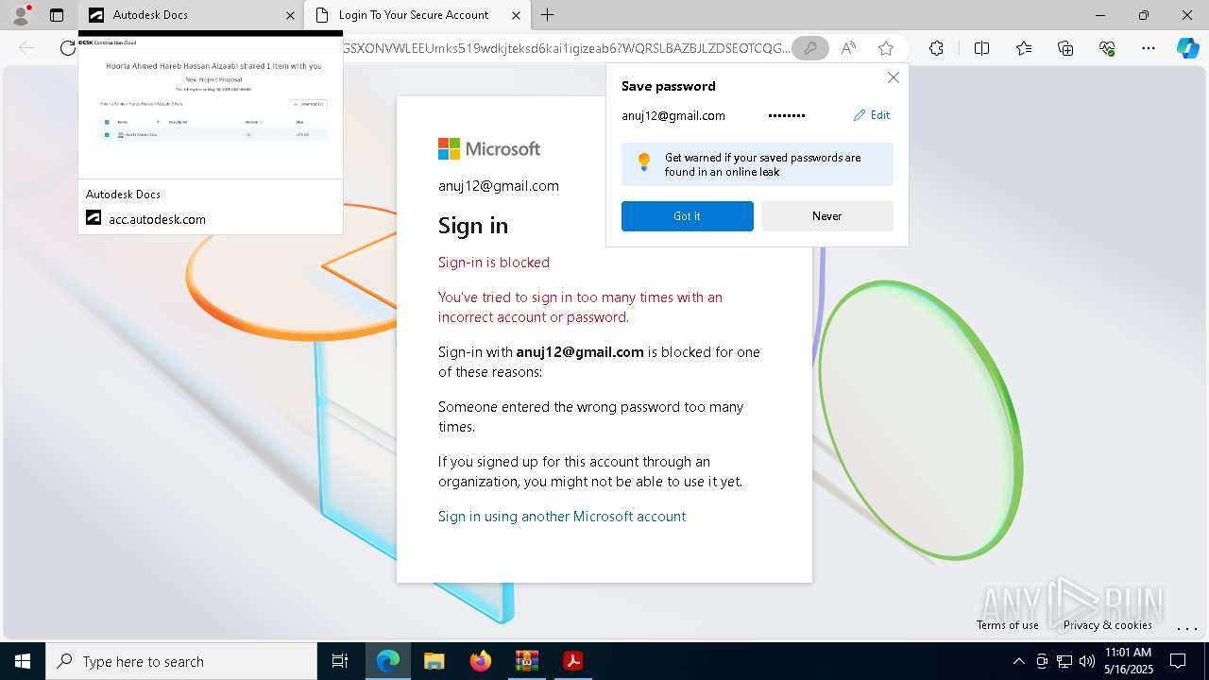Open the Collections icon
Viewport: 1209px width, 680px height.
pos(1065,48)
